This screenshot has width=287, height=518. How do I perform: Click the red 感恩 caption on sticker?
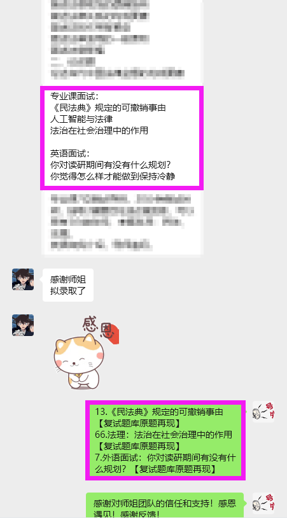coord(99,328)
